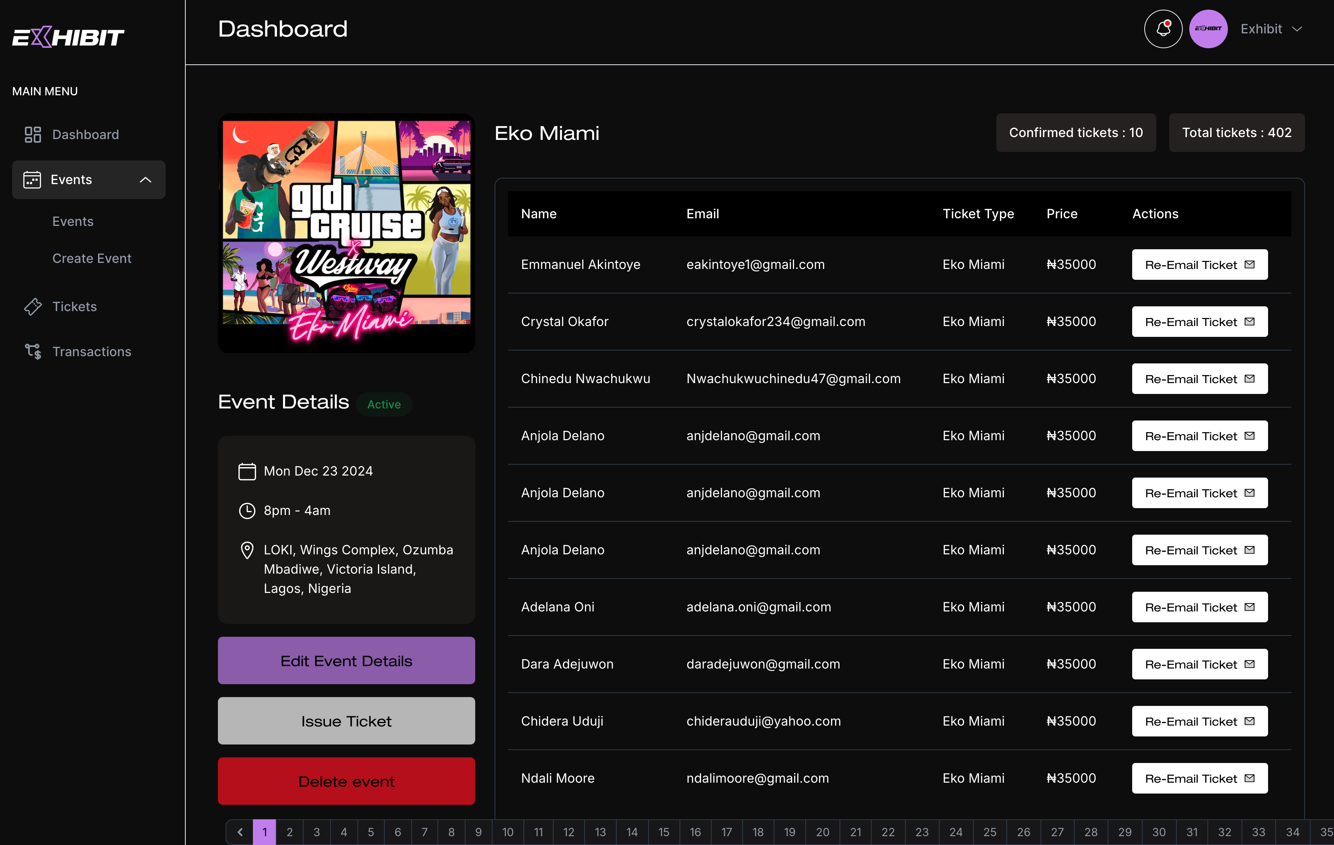Jump to page 10 in pagination
The width and height of the screenshot is (1334, 845).
(507, 832)
